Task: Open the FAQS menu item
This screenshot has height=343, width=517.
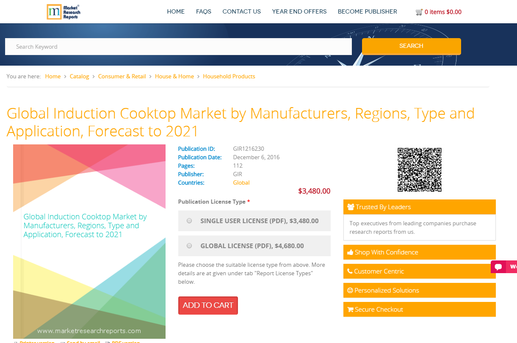Action: pos(204,11)
